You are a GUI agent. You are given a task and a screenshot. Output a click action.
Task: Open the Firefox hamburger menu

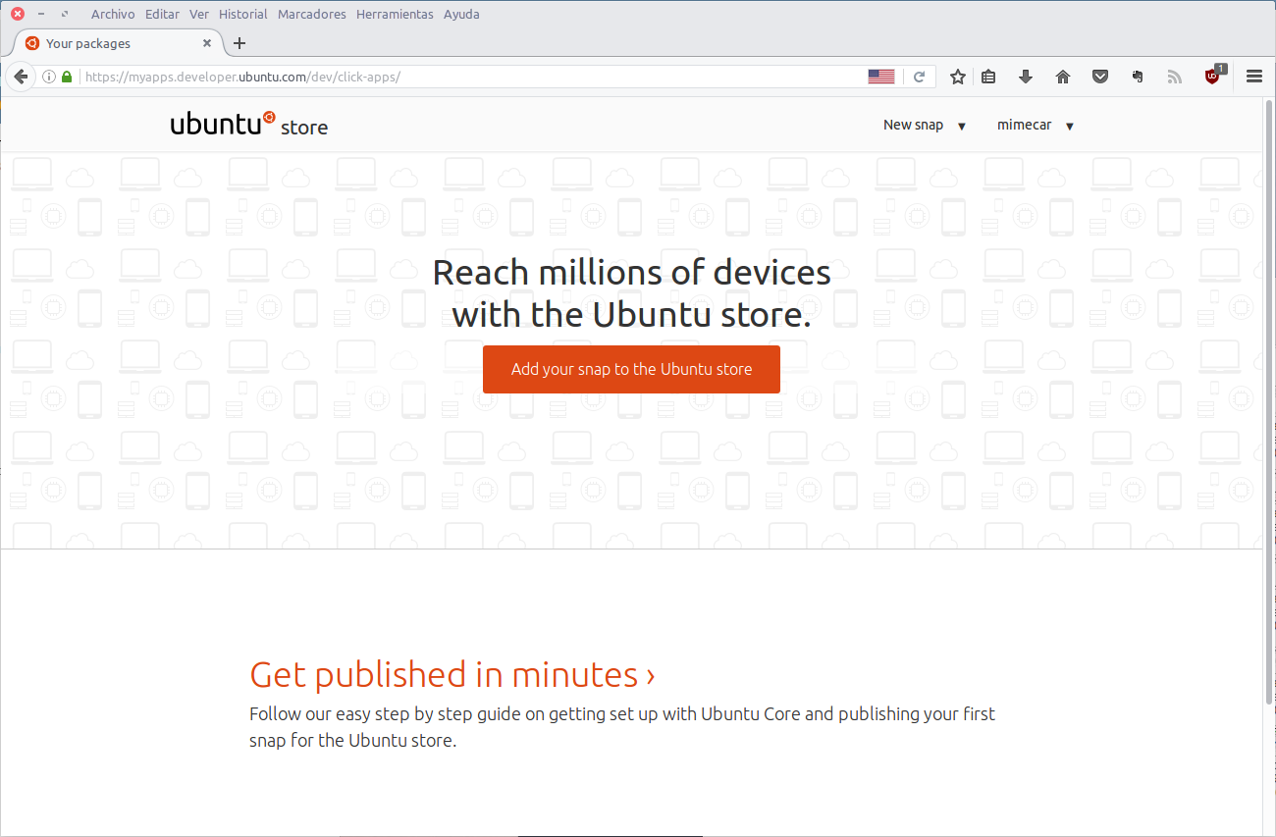point(1254,77)
